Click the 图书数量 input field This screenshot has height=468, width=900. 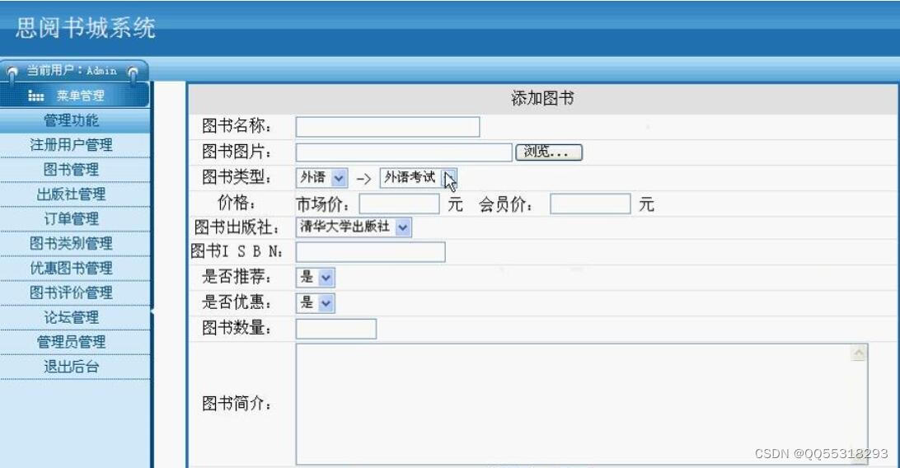pos(335,329)
